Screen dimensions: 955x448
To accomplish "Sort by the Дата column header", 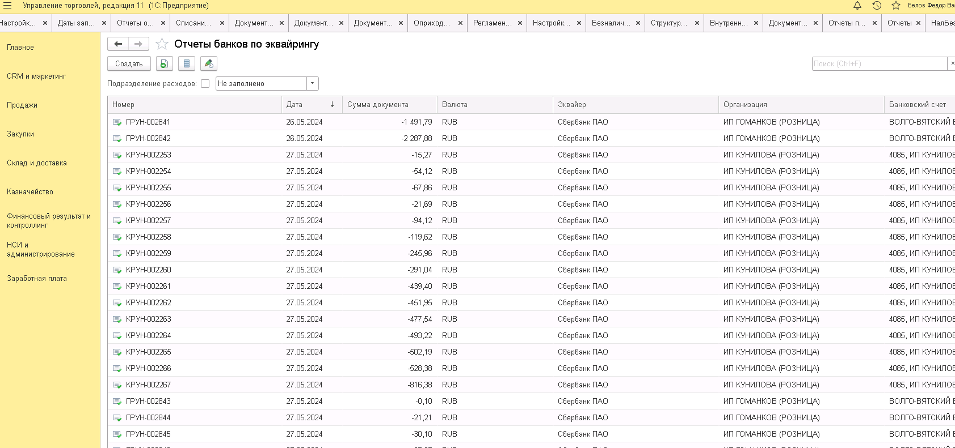I will tap(306, 104).
